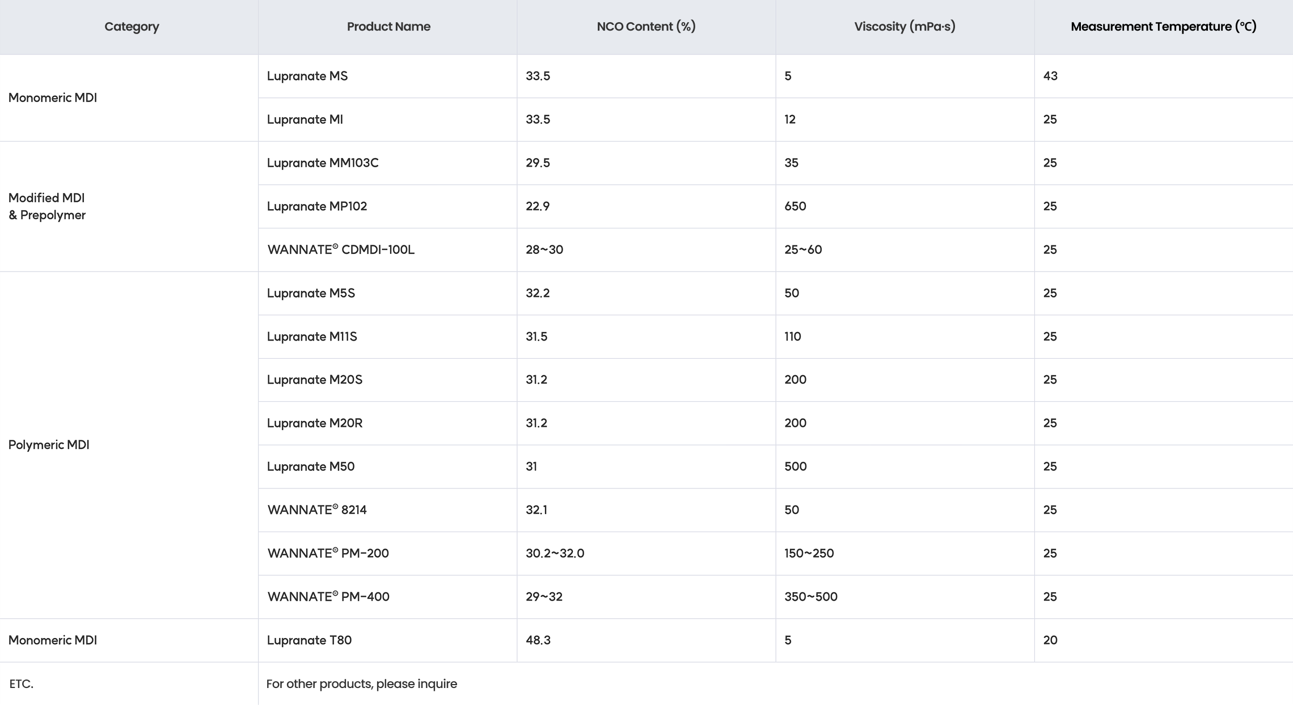The width and height of the screenshot is (1293, 705).
Task: Click the Product Name column header
Action: tap(388, 27)
